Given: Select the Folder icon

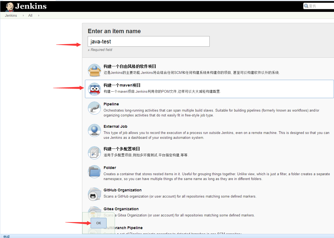Looking at the screenshot, I should click(x=94, y=171).
